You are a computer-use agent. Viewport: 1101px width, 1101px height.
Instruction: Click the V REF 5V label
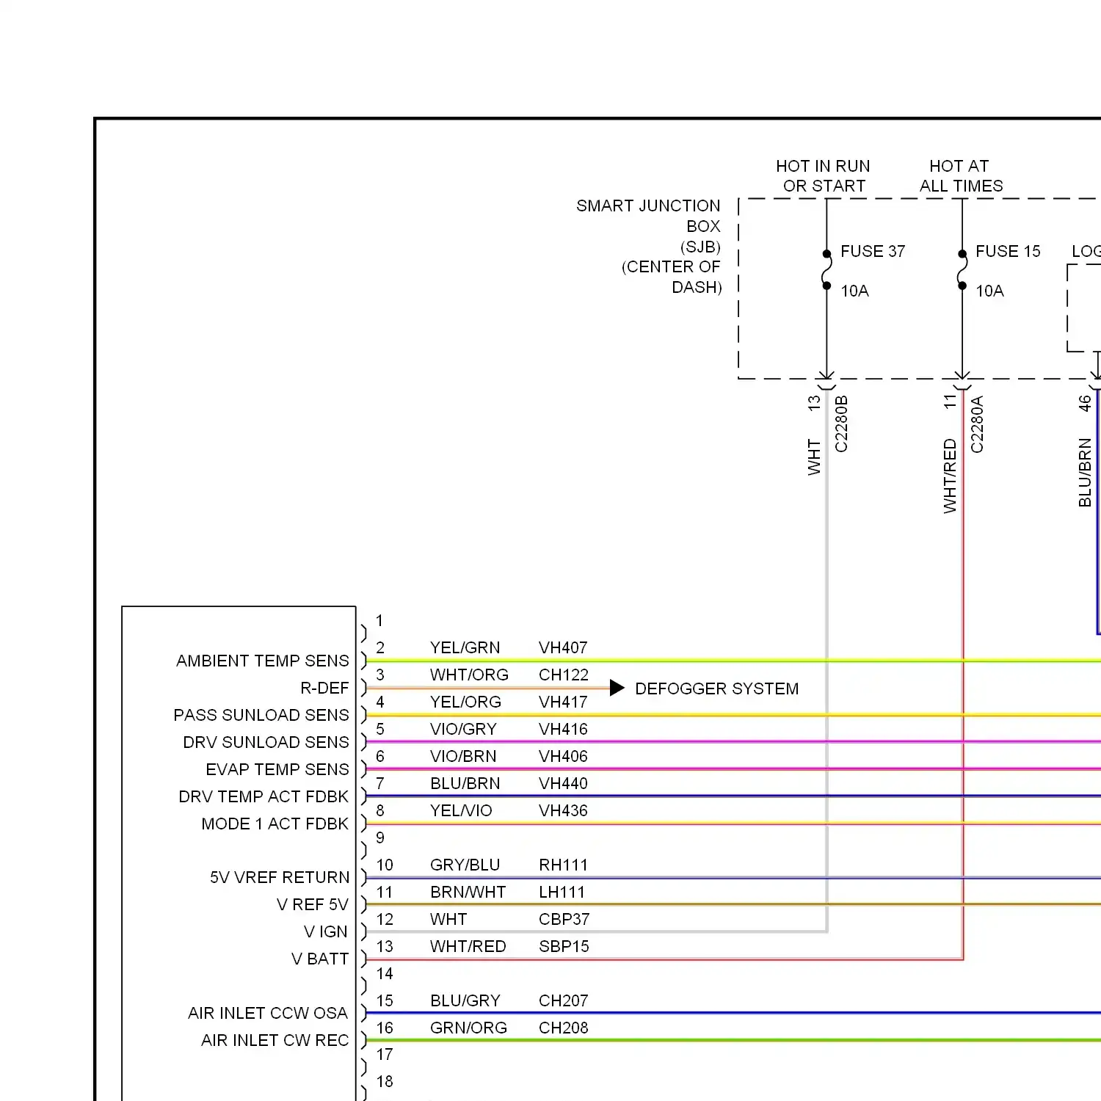312,904
